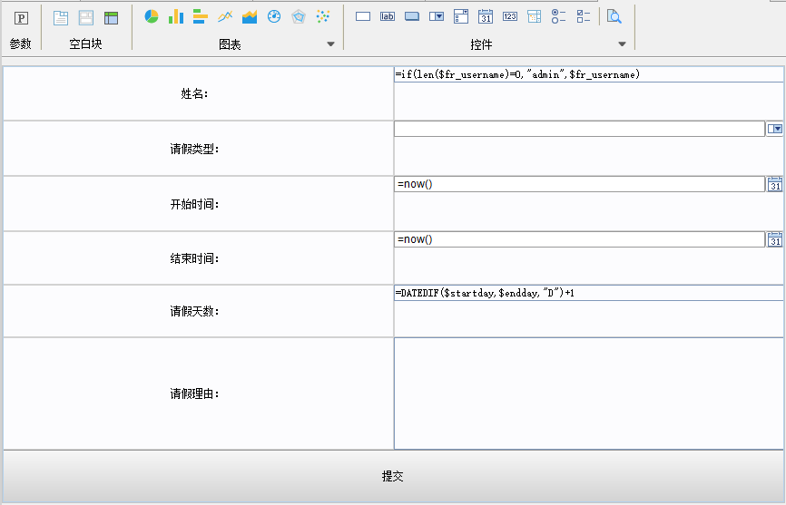Insert the checkbox group widget
This screenshot has width=786, height=505.
tap(584, 16)
